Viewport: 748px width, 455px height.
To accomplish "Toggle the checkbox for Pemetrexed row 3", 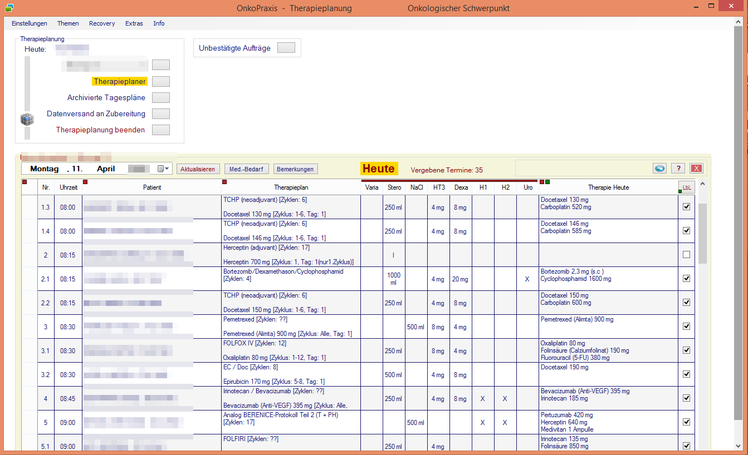I will (x=686, y=327).
